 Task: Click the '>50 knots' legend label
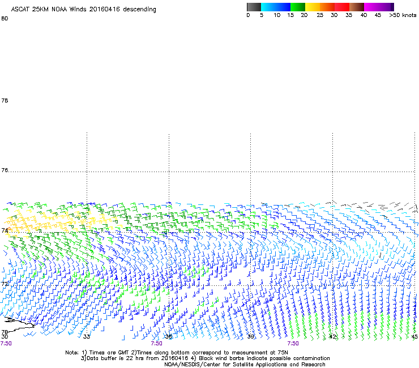point(403,15)
